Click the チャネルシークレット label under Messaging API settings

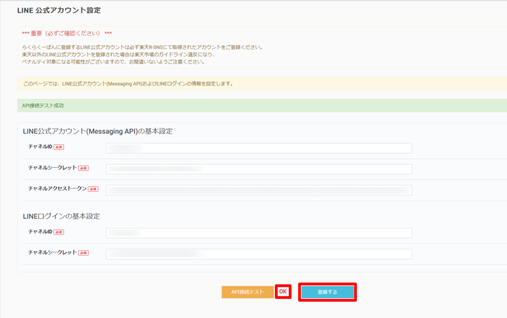pos(52,168)
